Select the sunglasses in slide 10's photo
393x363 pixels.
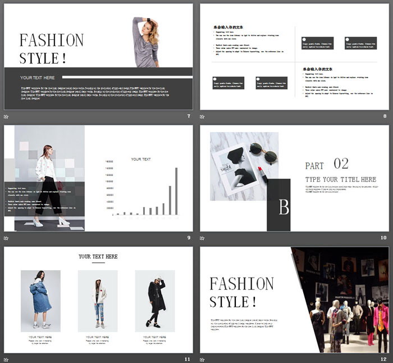(263, 152)
